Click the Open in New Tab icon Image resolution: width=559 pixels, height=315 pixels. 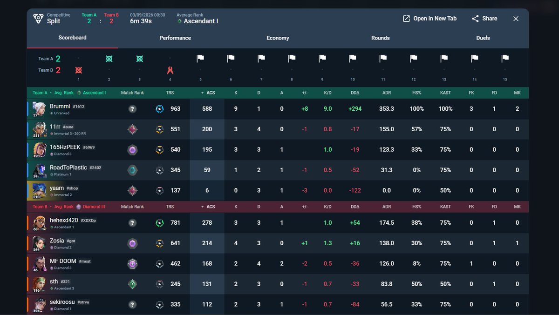(x=406, y=19)
